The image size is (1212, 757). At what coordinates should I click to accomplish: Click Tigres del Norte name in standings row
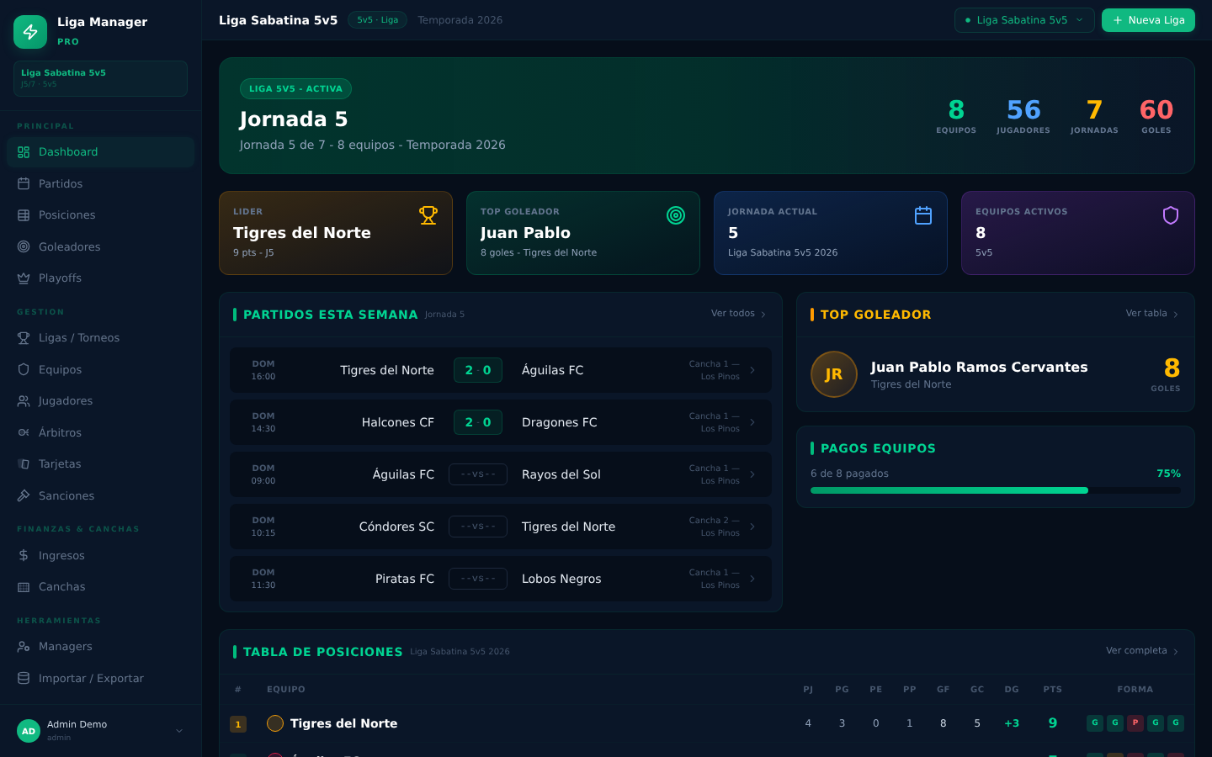[x=343, y=723]
